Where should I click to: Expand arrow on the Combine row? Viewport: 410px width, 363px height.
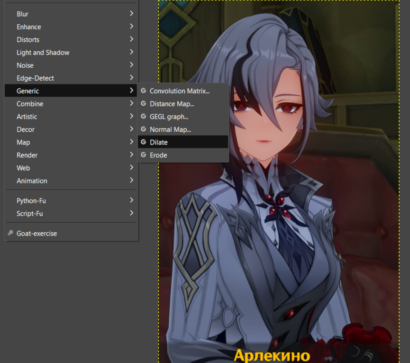(131, 103)
